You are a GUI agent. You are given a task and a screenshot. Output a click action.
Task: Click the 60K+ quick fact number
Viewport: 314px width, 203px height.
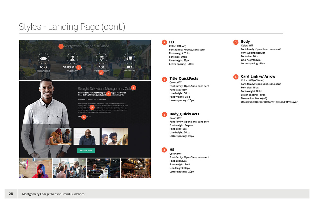pyautogui.click(x=43, y=67)
